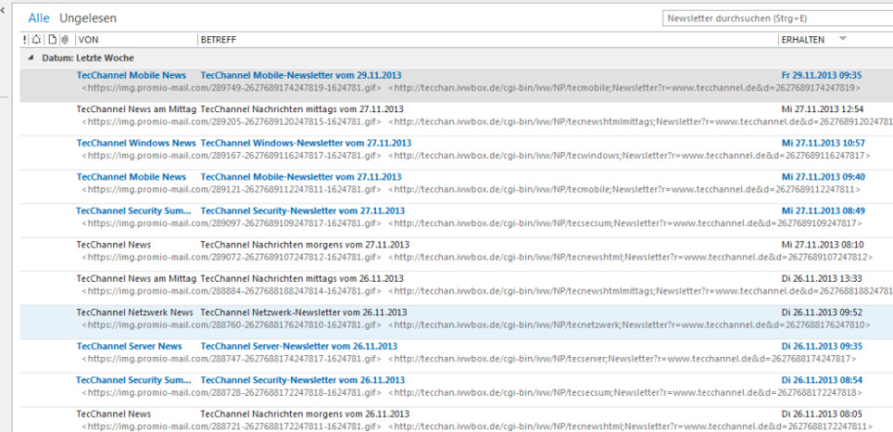Screen dimensions: 893x432
Task: Toggle the sort arrow in the ERHALTEN column
Action: (843, 39)
